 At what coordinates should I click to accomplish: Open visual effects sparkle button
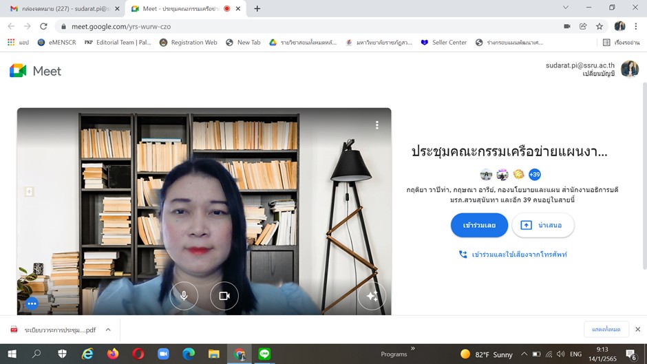tap(372, 296)
